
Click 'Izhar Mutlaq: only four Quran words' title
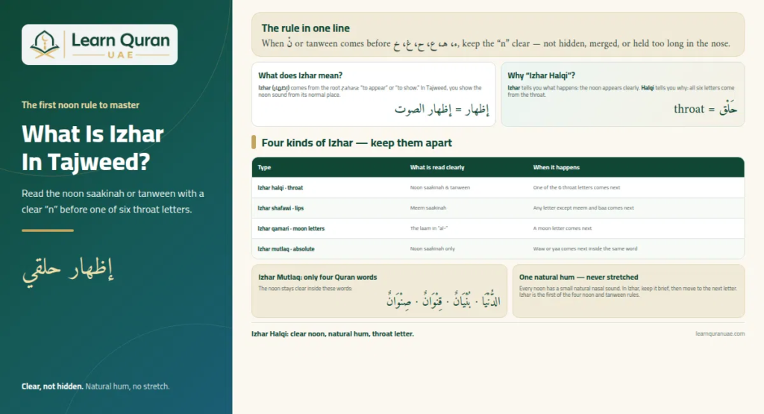317,277
